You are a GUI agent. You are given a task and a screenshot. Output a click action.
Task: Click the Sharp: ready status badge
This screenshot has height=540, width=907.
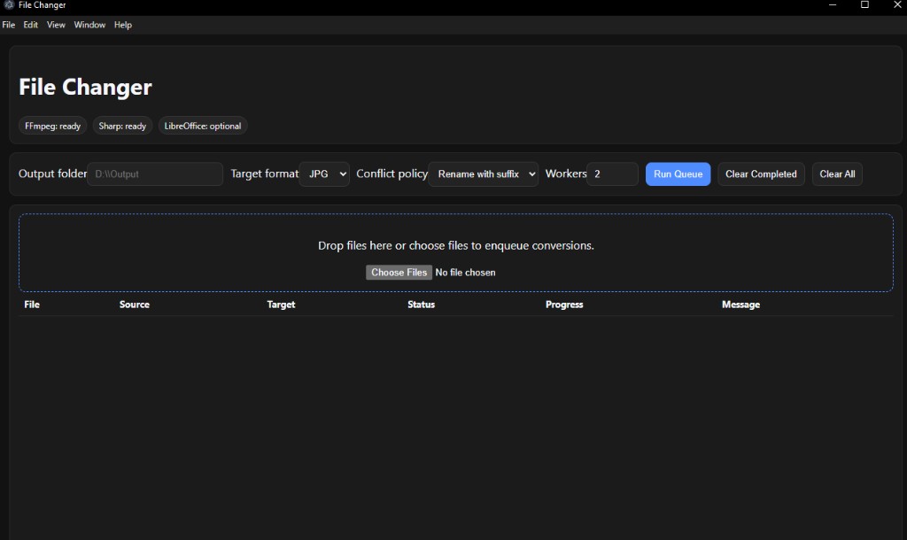122,126
